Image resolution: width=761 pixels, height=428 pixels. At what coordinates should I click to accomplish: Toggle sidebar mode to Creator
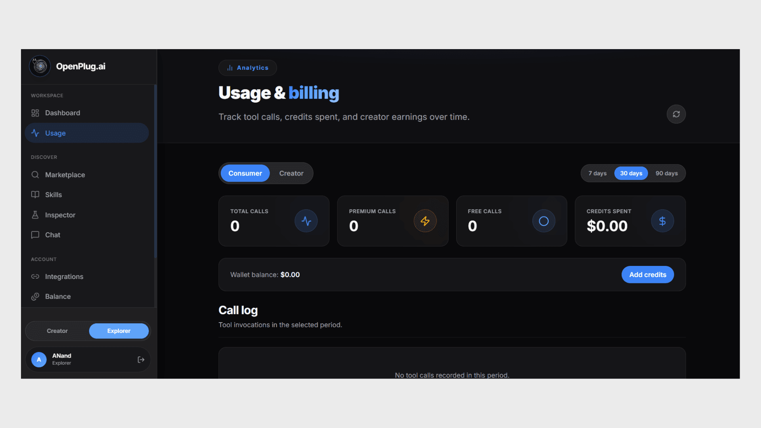click(x=57, y=331)
